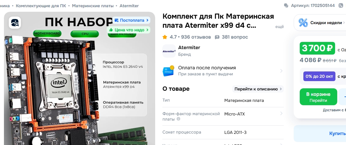The width and height of the screenshot is (346, 145).
Task: Go to Материнские платы breadcrumb
Action: 93,6
